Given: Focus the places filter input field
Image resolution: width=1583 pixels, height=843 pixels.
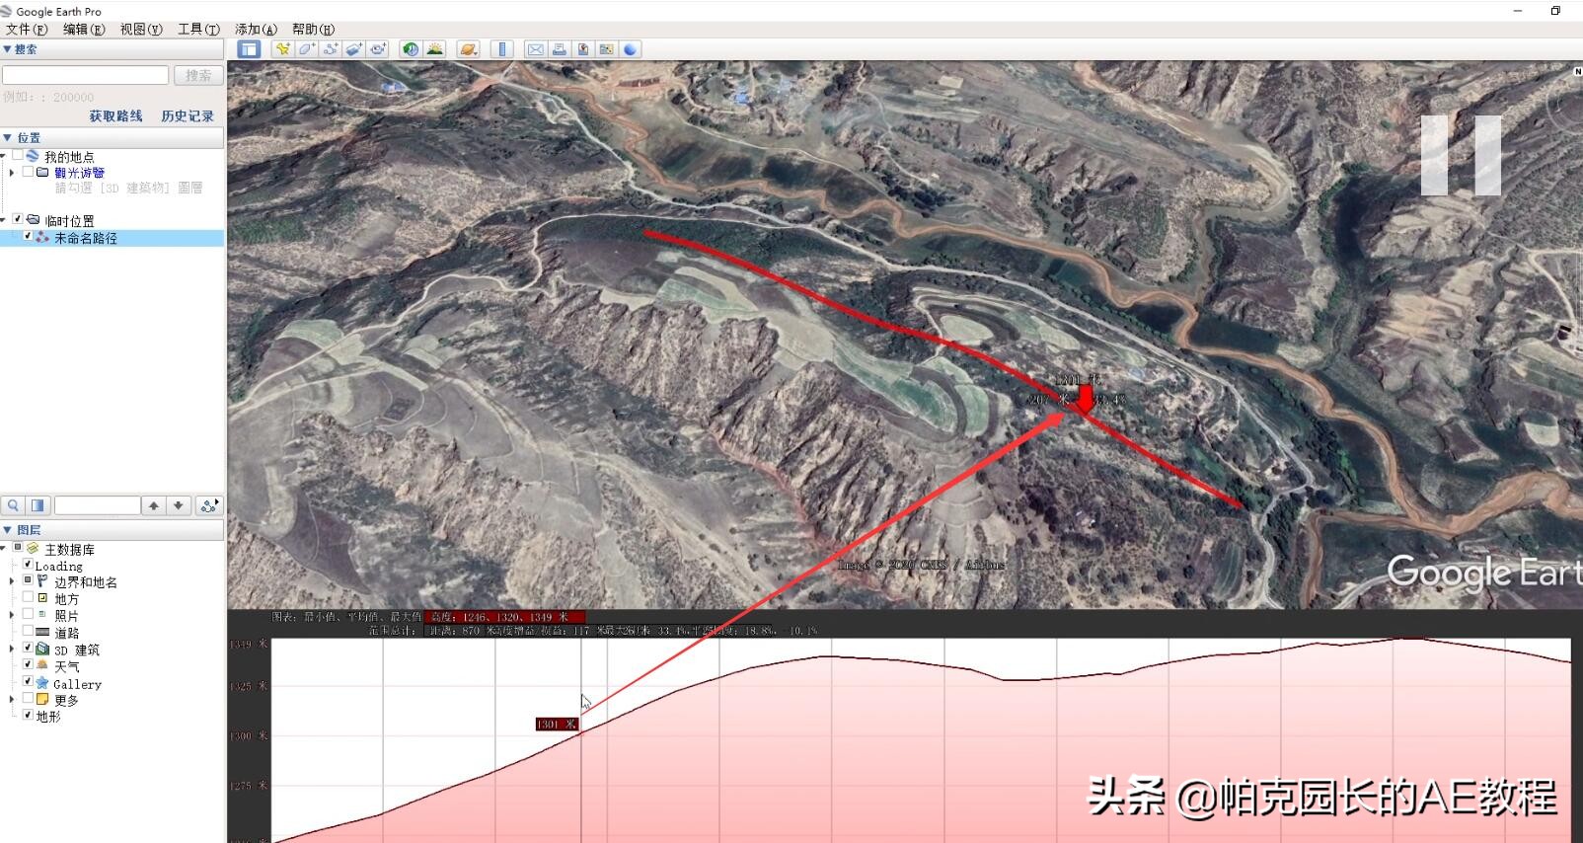Looking at the screenshot, I should (97, 505).
